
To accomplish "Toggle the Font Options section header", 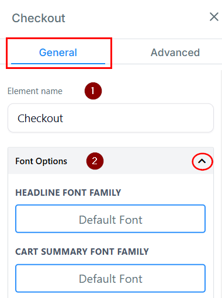I will pos(110,161).
